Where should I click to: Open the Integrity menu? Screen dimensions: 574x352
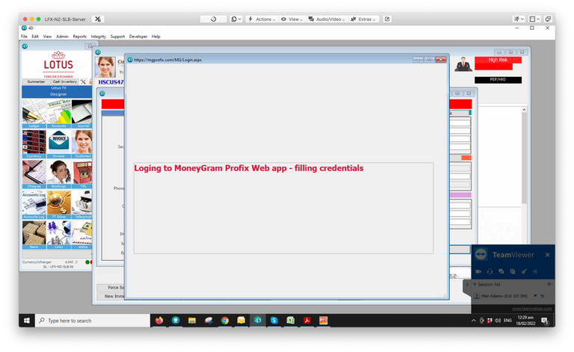[98, 37]
